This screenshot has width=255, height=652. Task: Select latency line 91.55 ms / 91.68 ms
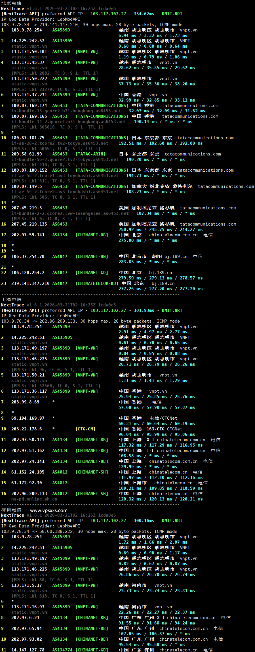click(157, 623)
